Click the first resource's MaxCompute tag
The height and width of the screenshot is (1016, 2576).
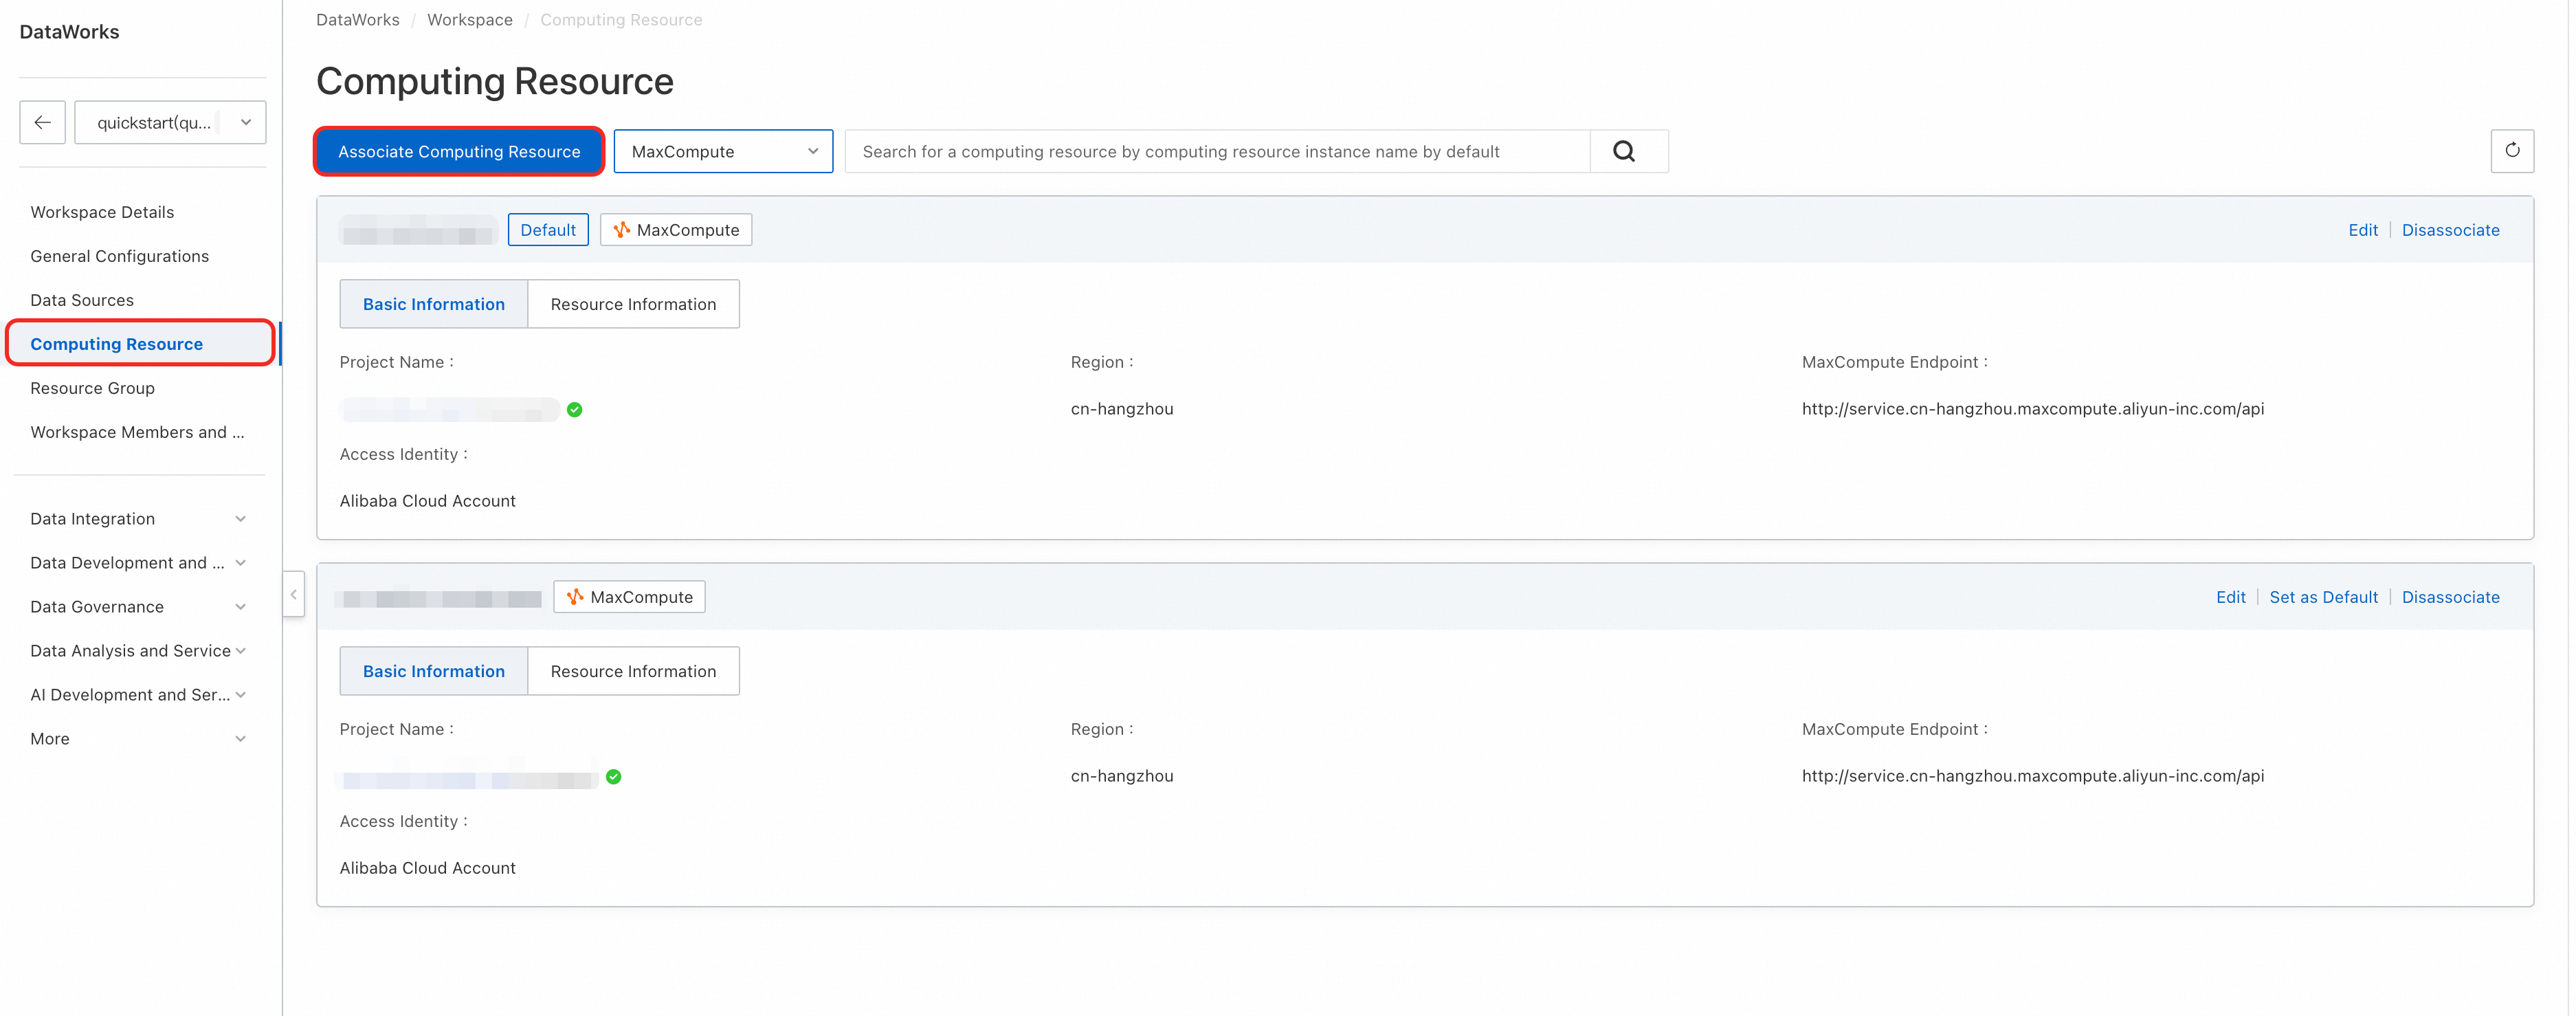click(676, 230)
